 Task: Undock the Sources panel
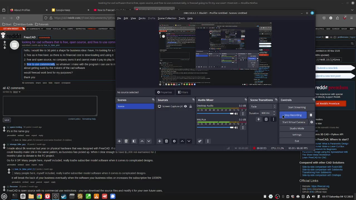(x=193, y=100)
